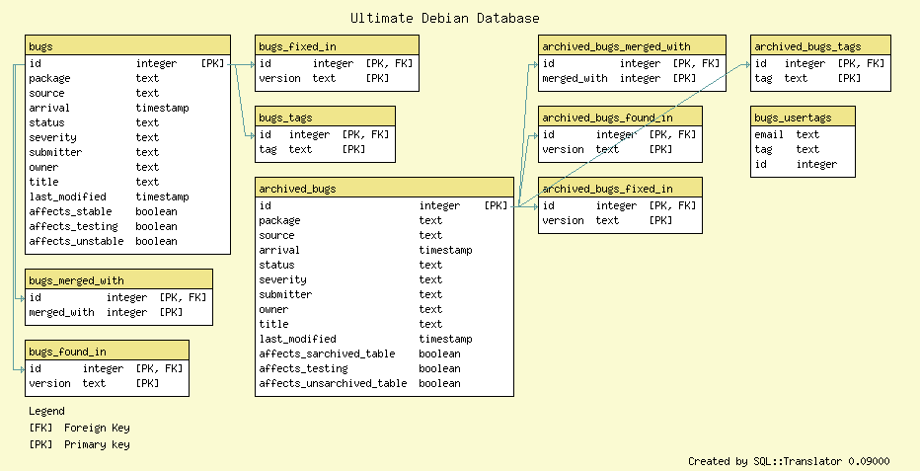Click 'Legend' heading
Screen dimensions: 920x471
click(x=47, y=411)
